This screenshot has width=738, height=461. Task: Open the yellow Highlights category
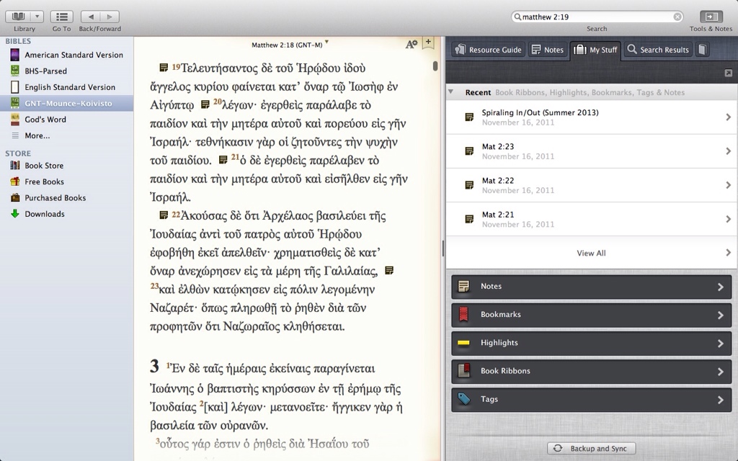(590, 343)
